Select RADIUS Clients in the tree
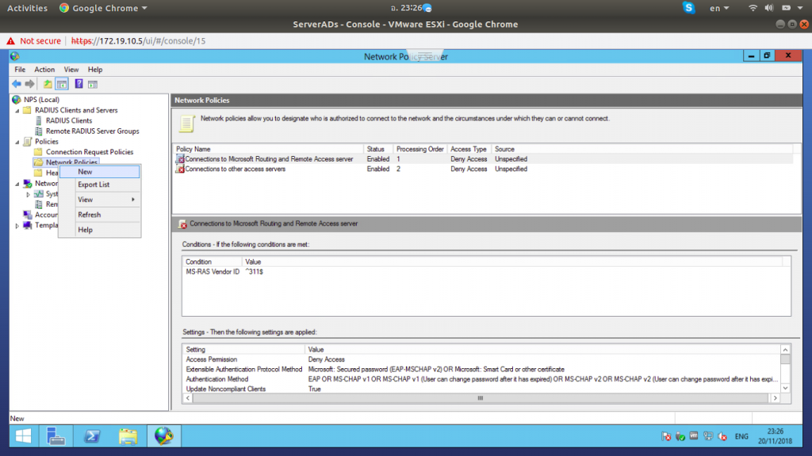The image size is (812, 456). [69, 120]
